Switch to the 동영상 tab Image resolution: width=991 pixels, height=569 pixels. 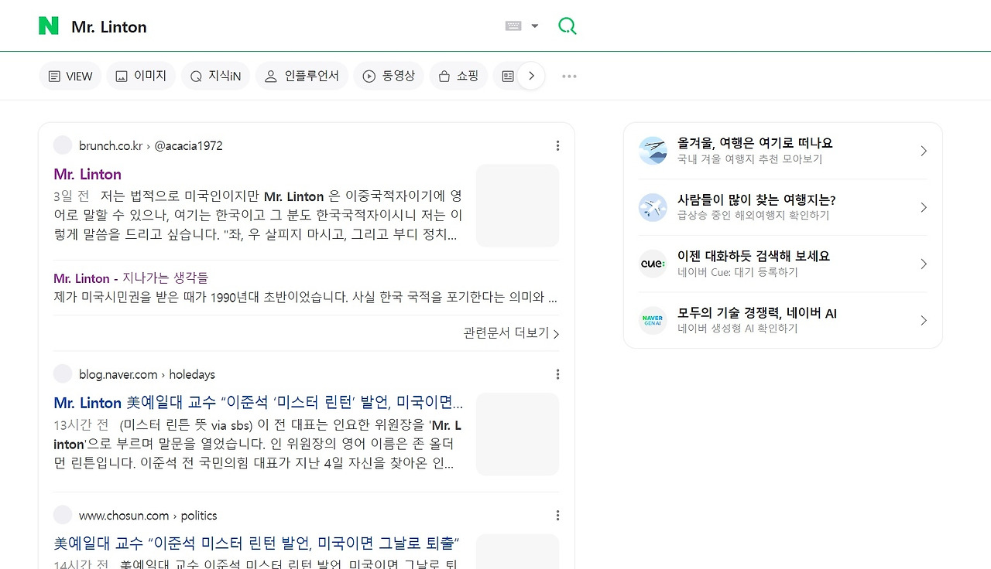(389, 76)
